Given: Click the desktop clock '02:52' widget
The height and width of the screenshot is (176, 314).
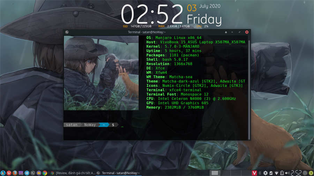Looking at the screenshot, I should (x=152, y=14).
